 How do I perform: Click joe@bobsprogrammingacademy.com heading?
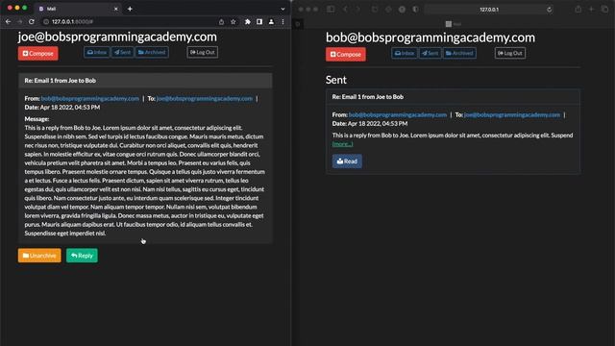tap(117, 37)
